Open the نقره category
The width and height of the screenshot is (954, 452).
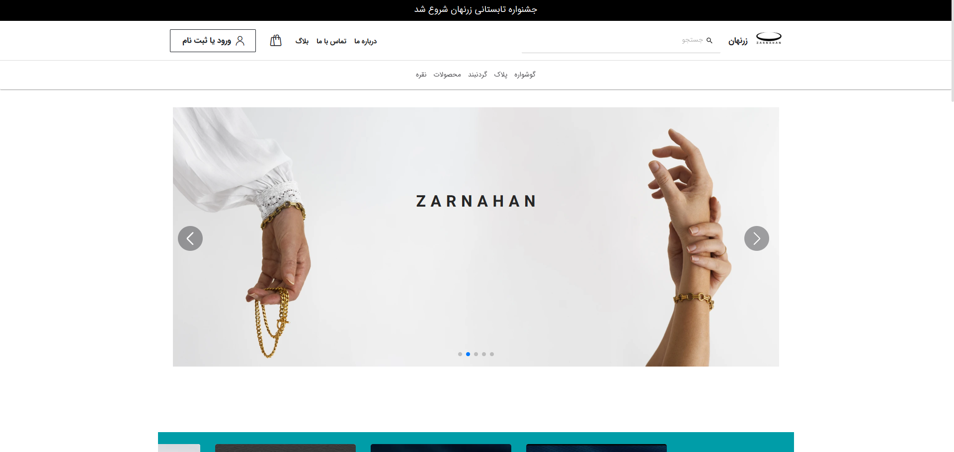click(x=421, y=75)
